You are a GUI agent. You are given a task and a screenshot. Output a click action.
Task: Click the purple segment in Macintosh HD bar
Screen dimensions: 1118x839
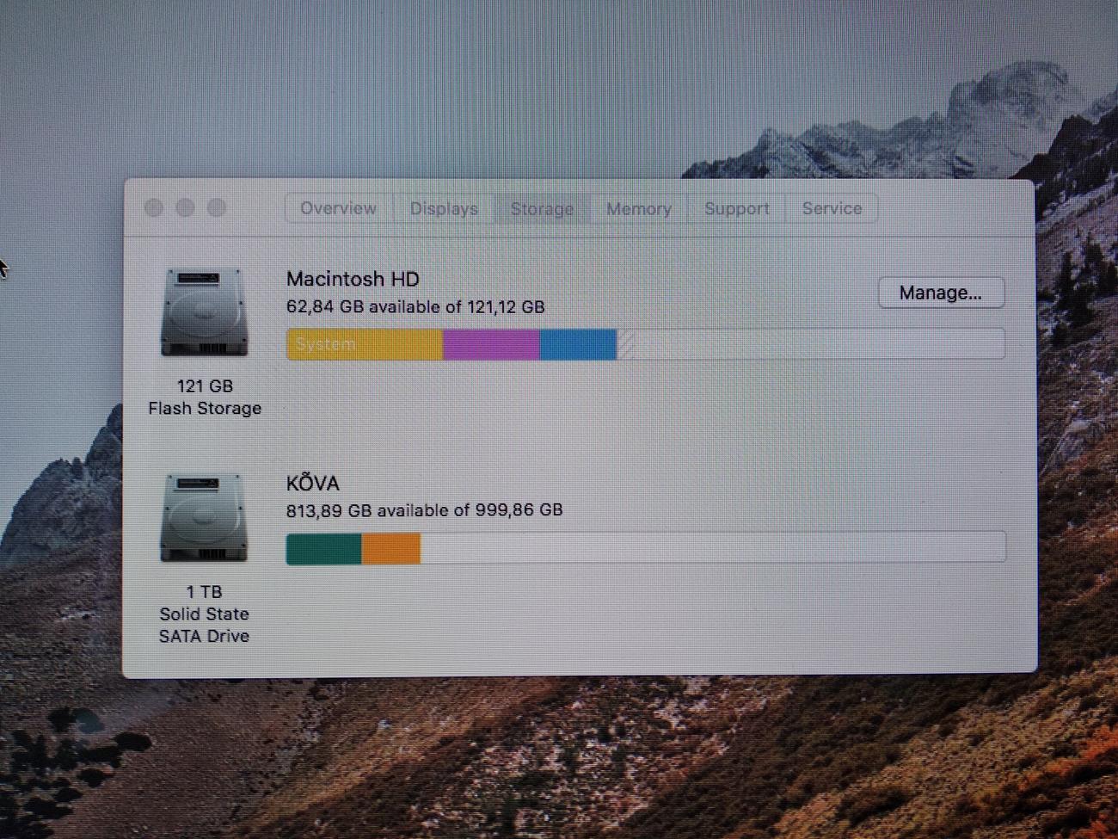pyautogui.click(x=491, y=344)
